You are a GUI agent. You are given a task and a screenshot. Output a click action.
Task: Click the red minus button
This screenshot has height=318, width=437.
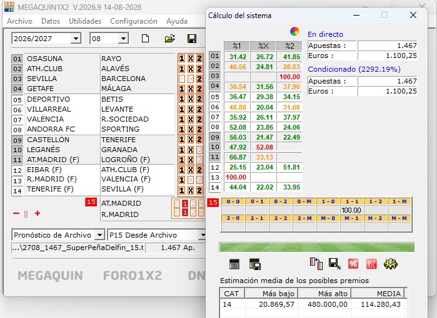(x=16, y=213)
